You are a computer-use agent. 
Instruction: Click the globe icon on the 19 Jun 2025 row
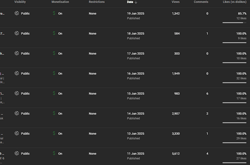point(17,13)
